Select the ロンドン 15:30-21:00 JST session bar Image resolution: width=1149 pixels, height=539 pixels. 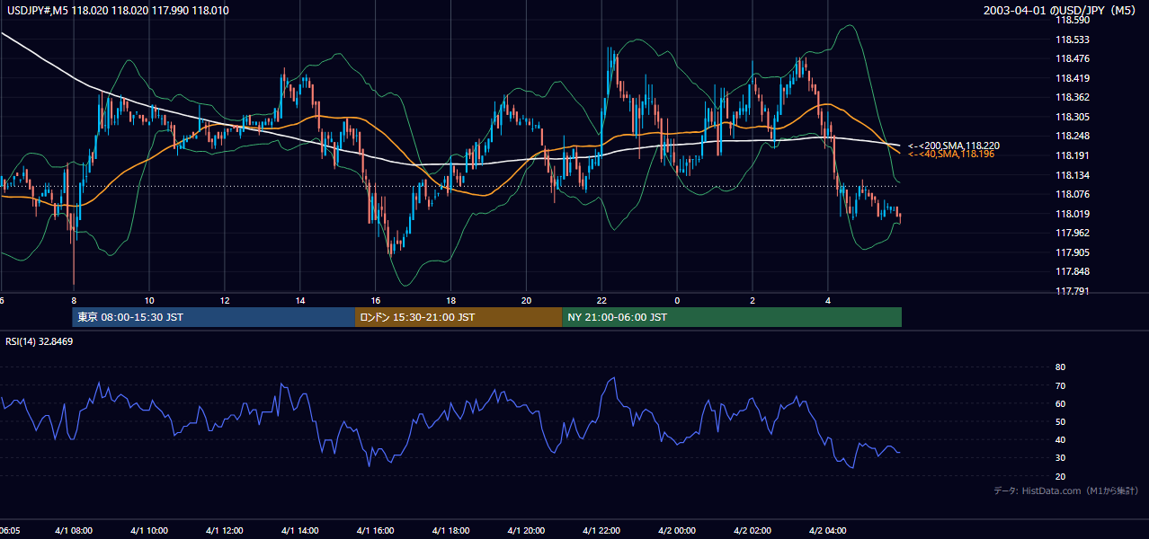459,317
